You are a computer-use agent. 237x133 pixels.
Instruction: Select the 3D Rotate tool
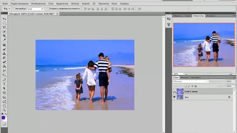tap(4, 98)
